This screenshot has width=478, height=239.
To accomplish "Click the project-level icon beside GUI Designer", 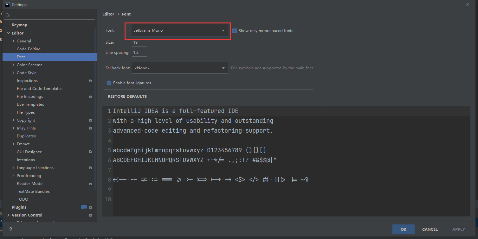I will 90,152.
